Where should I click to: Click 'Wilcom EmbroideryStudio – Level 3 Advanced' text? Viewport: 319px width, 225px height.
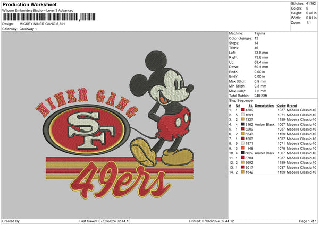pos(38,11)
